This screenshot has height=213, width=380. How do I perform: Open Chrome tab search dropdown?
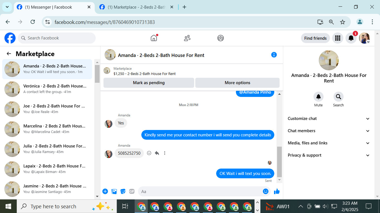pyautogui.click(x=7, y=7)
